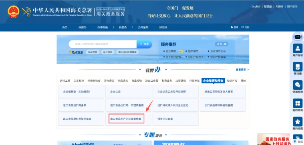Select 货物通关 category tab
Image resolution: width=304 pixels, height=145 pixels.
109,81
